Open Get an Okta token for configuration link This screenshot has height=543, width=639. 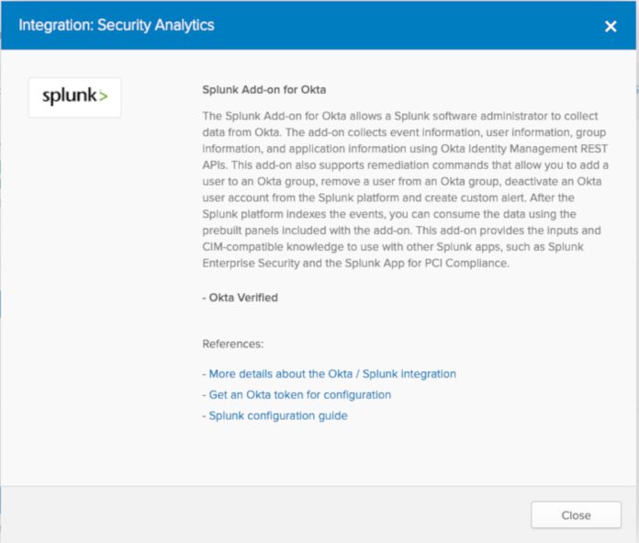pos(299,394)
